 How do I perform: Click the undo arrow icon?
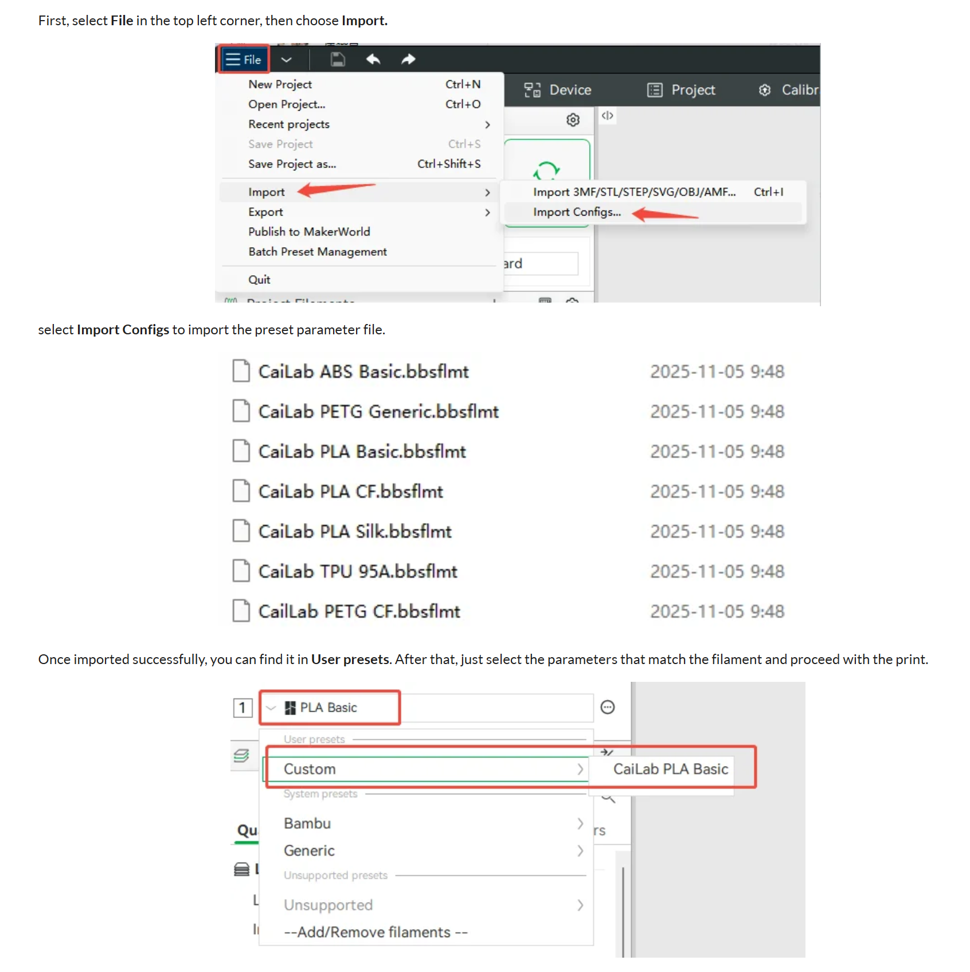(373, 60)
